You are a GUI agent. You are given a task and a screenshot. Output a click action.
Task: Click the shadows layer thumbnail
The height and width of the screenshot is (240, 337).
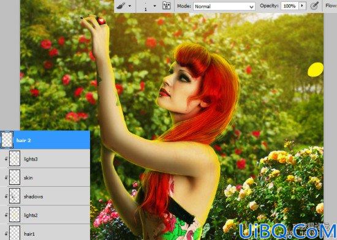15,196
